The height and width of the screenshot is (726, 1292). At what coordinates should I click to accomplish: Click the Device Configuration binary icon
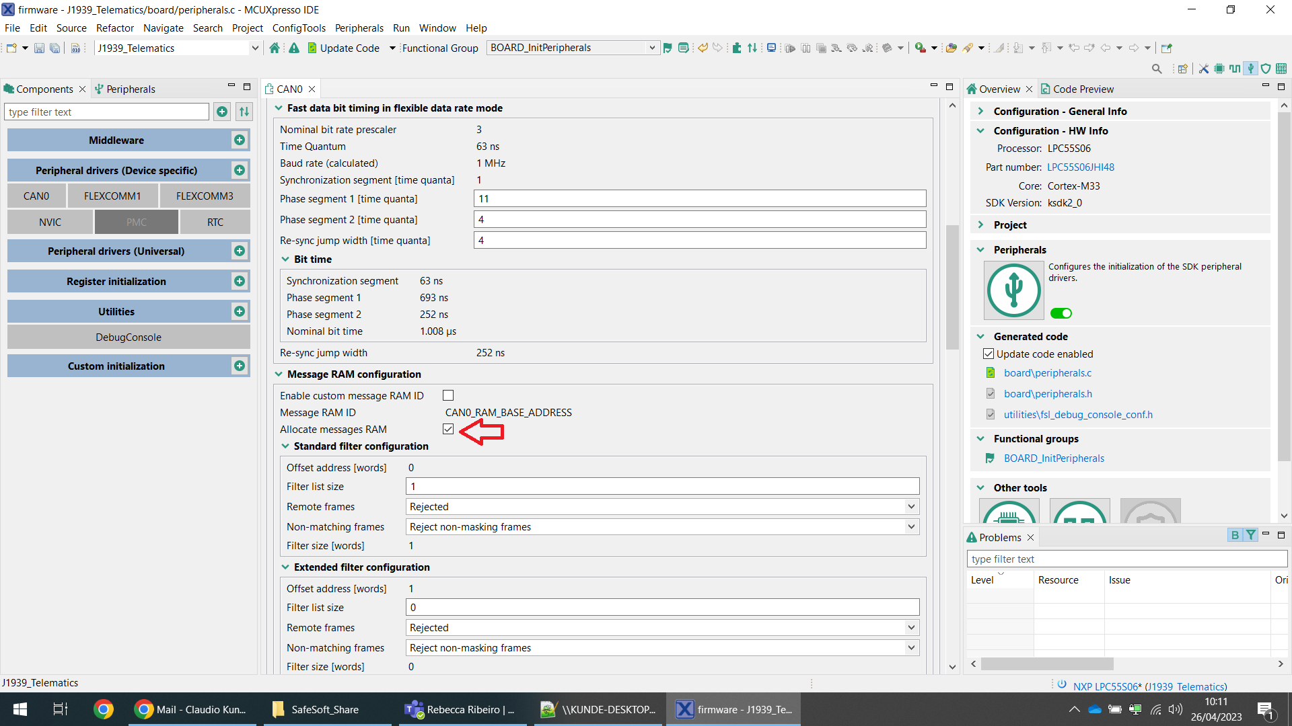[x=1281, y=69]
